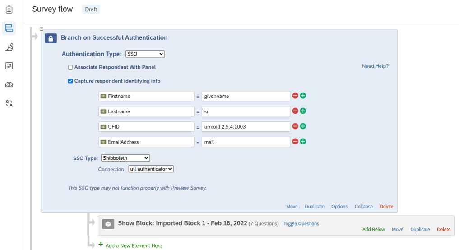
Task: Click the sn value input
Action: [246, 111]
